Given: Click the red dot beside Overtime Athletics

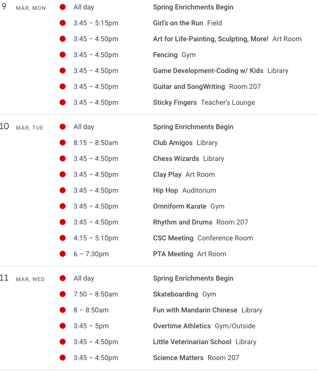Looking at the screenshot, I should coord(63,326).
